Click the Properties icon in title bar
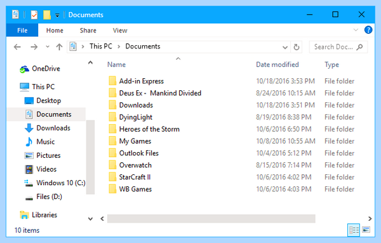 click(34, 15)
